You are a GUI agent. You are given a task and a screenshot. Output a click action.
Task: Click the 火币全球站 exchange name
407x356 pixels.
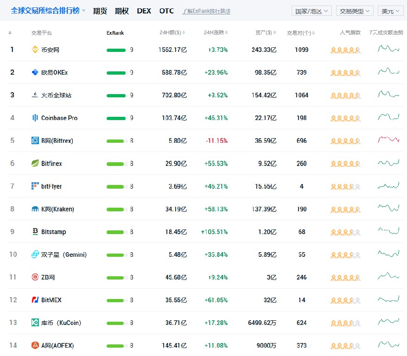[x=56, y=95]
